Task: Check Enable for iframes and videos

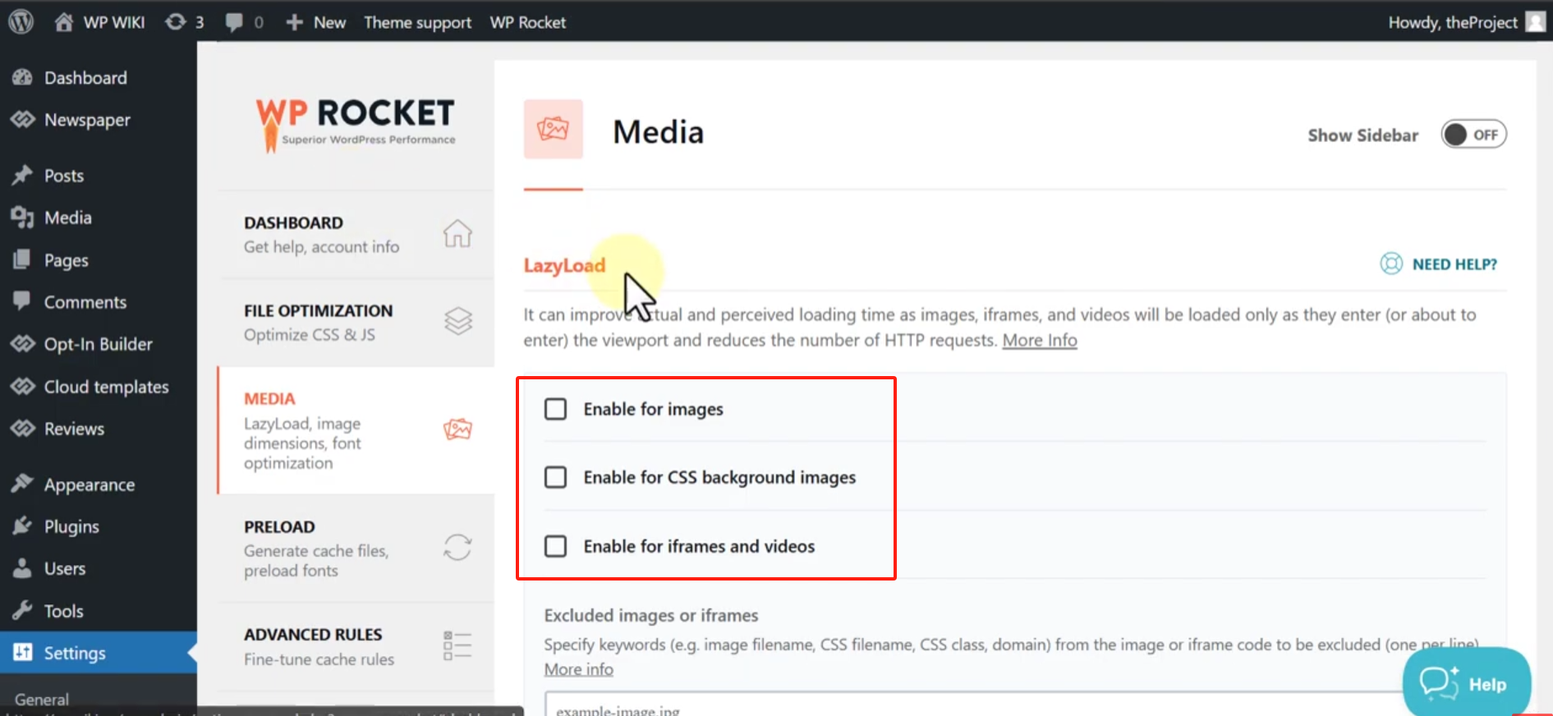Action: [x=556, y=546]
